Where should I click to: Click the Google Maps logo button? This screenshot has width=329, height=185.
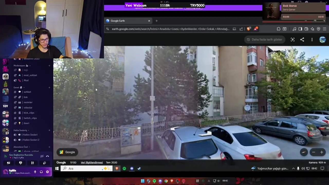tap(67, 152)
